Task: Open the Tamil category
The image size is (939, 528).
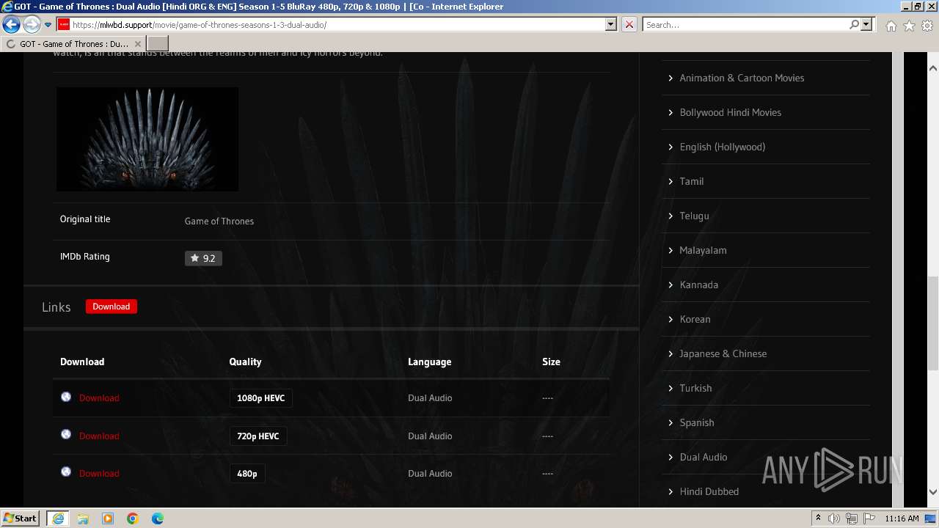Action: [x=691, y=181]
